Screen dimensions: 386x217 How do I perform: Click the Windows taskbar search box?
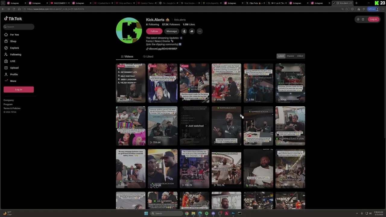click(167, 213)
